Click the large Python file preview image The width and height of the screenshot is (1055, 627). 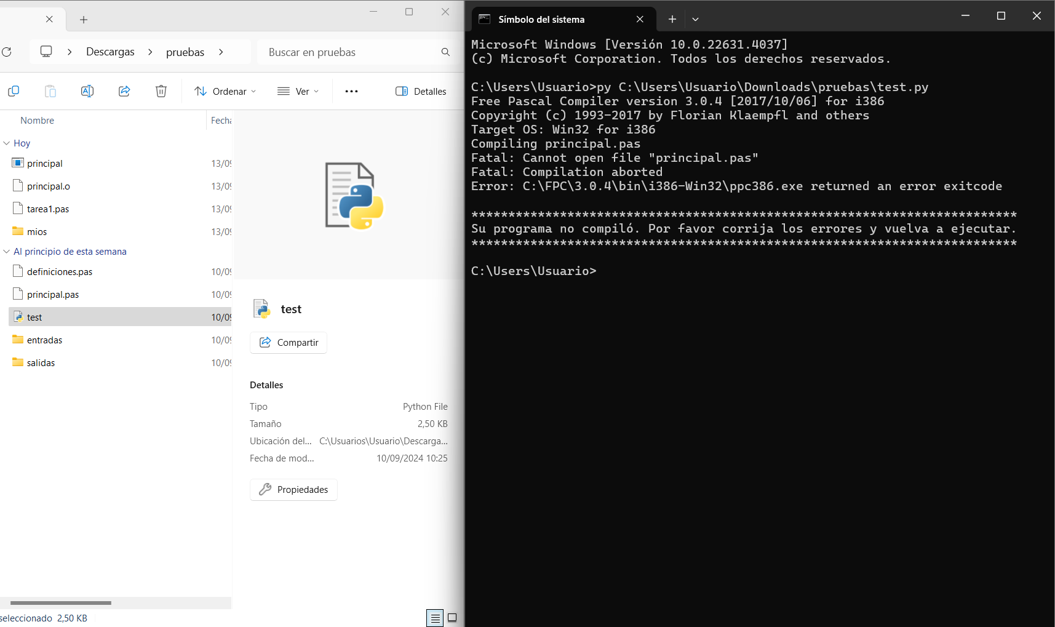[x=354, y=196]
